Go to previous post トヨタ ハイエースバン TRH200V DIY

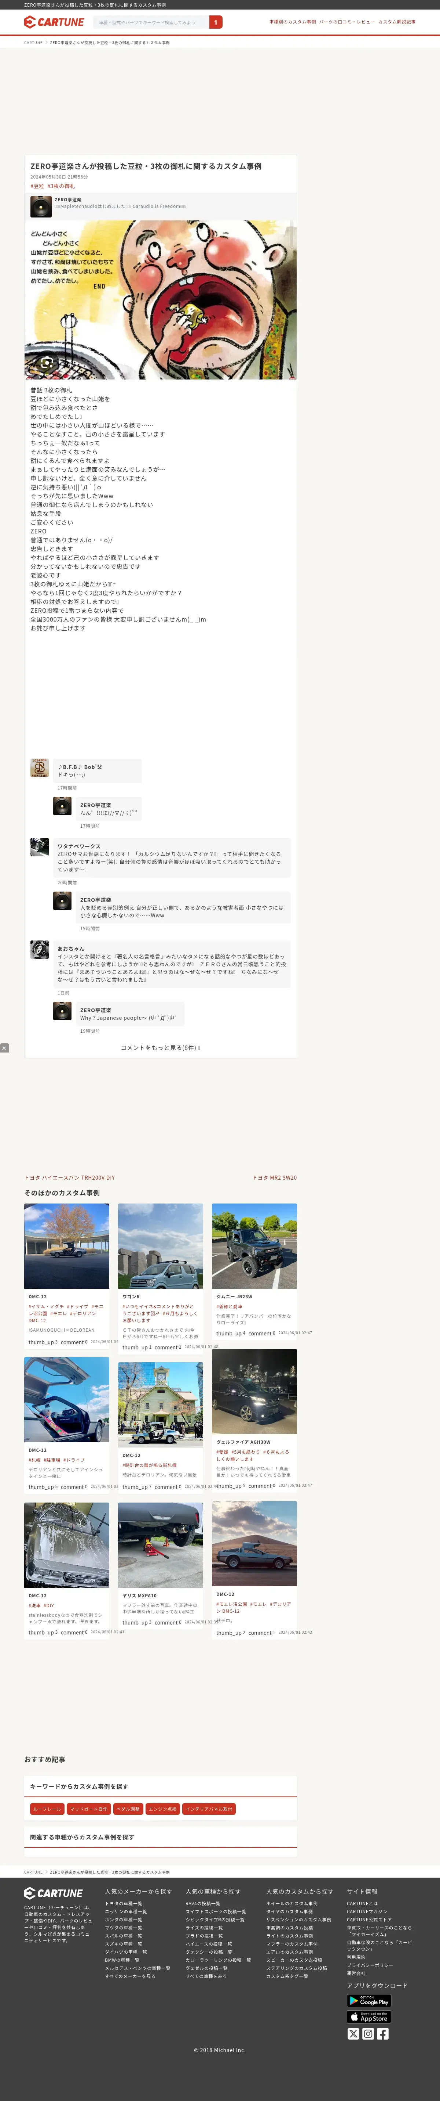pyautogui.click(x=69, y=1177)
